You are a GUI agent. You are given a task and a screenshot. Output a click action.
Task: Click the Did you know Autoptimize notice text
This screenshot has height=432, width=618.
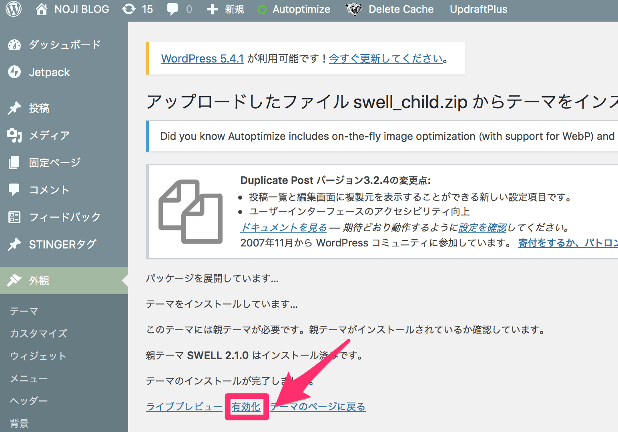click(x=387, y=136)
